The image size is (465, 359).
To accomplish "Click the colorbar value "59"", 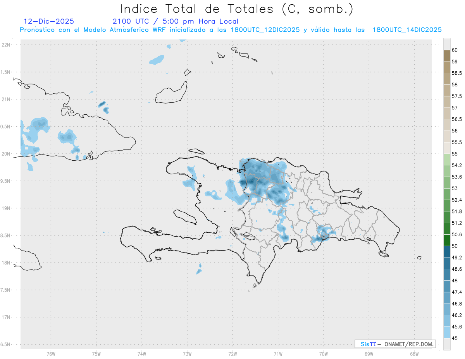I will coord(455,62).
